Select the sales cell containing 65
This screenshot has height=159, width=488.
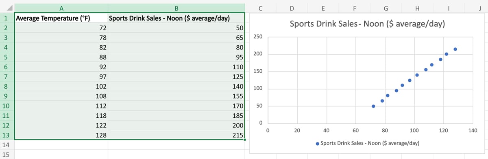click(x=176, y=38)
